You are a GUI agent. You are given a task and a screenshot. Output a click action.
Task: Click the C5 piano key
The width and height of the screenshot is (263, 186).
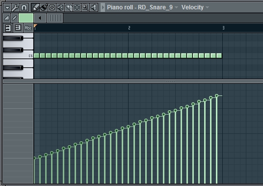point(18,55)
